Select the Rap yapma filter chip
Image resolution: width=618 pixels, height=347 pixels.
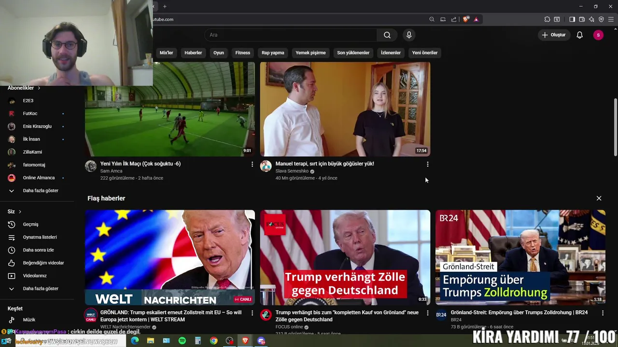273,53
